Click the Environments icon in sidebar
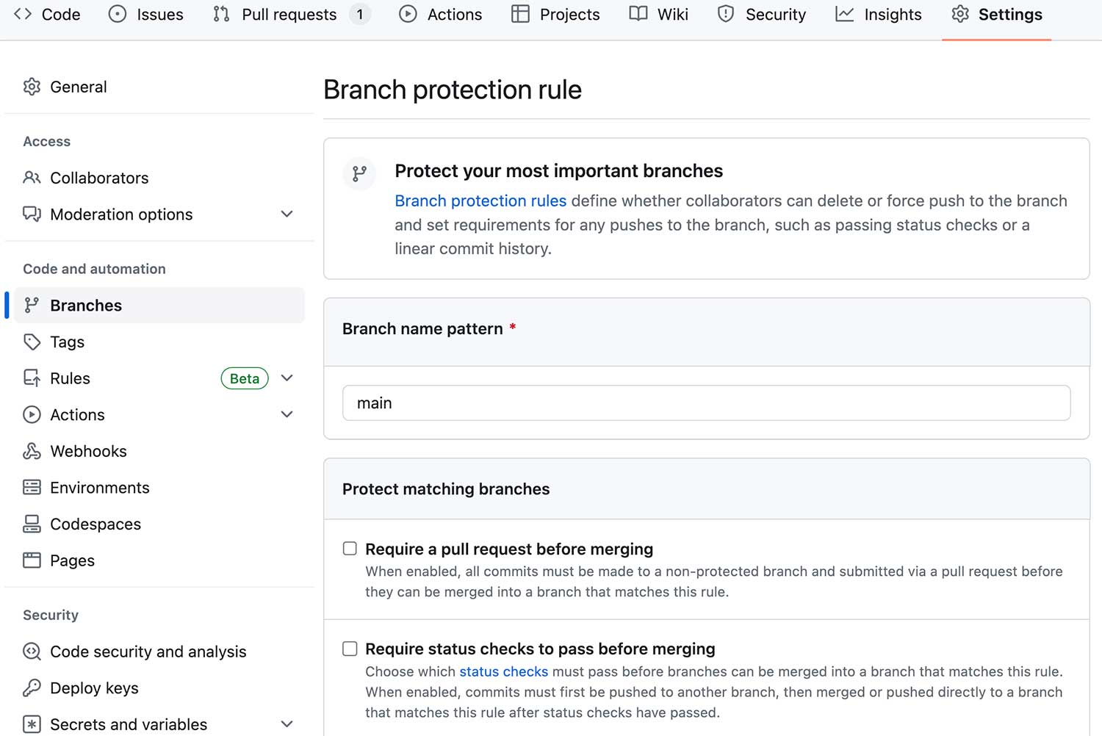The height and width of the screenshot is (736, 1102). click(x=32, y=488)
